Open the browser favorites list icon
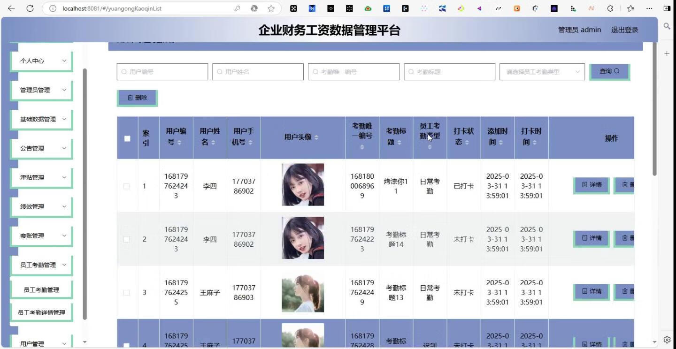The height and width of the screenshot is (349, 676). pos(630,8)
